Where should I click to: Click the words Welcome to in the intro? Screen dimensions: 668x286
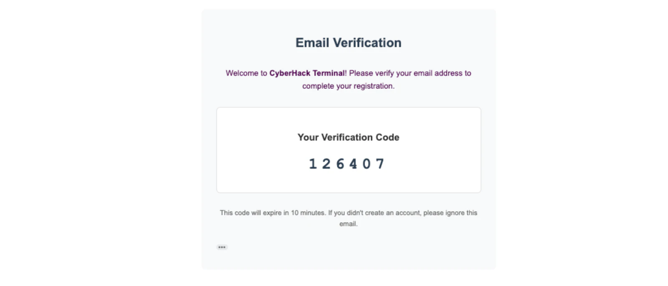tap(246, 73)
